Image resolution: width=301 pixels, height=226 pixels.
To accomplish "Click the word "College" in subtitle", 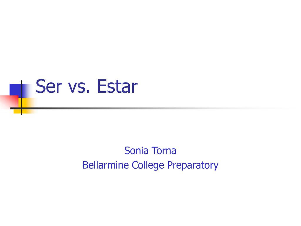I will (148, 165).
